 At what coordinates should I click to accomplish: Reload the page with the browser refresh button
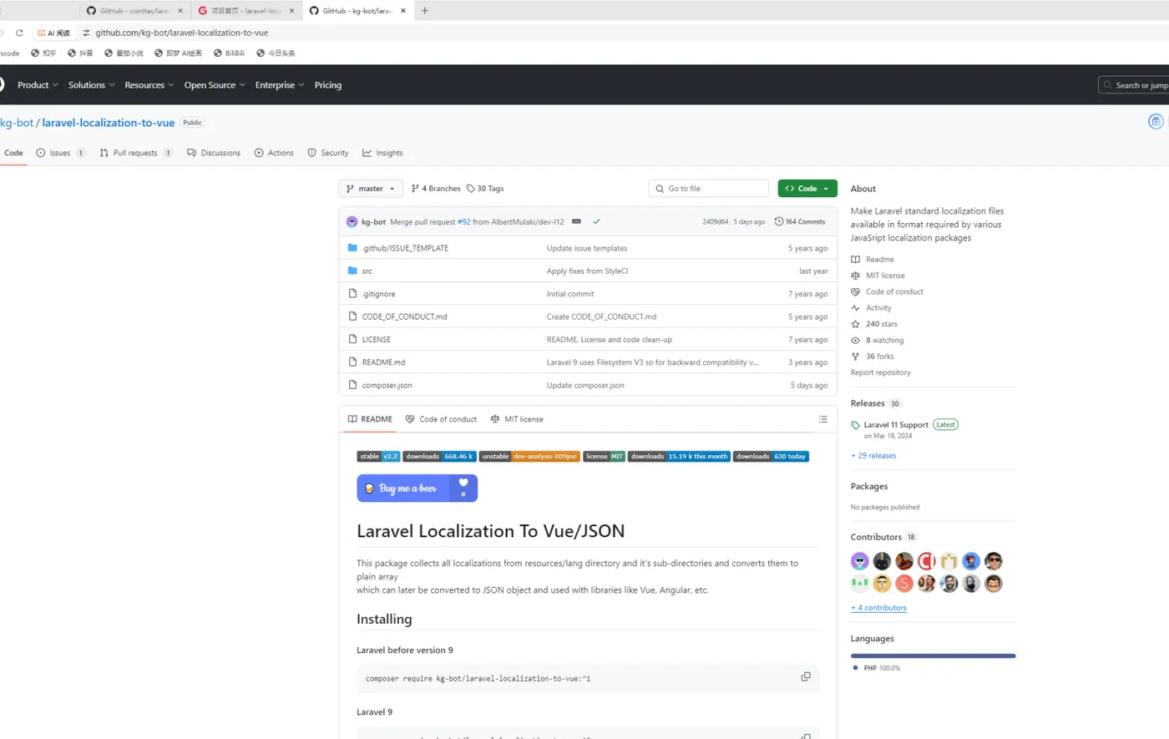[x=19, y=33]
